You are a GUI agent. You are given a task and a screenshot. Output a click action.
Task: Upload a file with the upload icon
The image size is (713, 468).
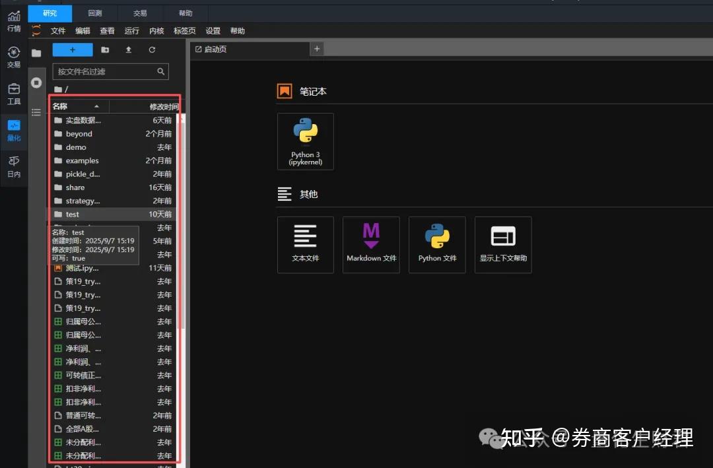[128, 49]
